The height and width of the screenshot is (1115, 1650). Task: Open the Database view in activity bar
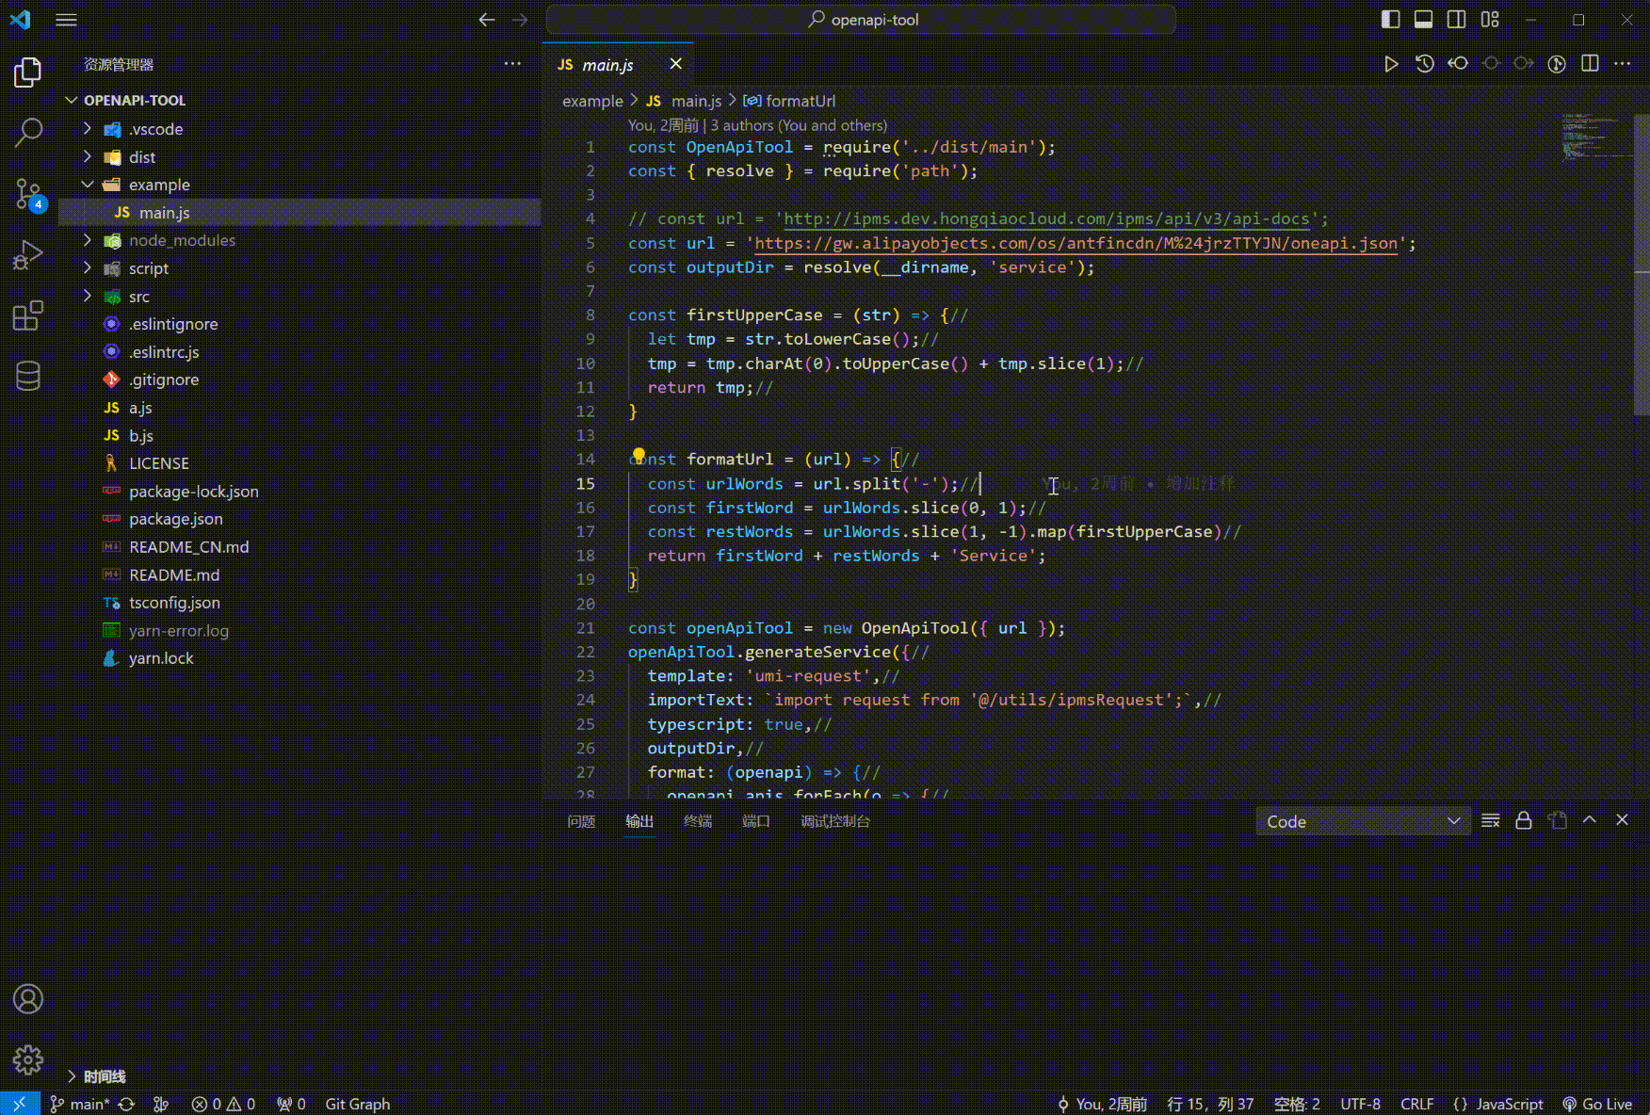pyautogui.click(x=28, y=376)
